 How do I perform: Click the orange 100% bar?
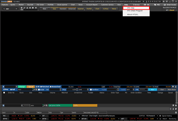tap(85, 105)
